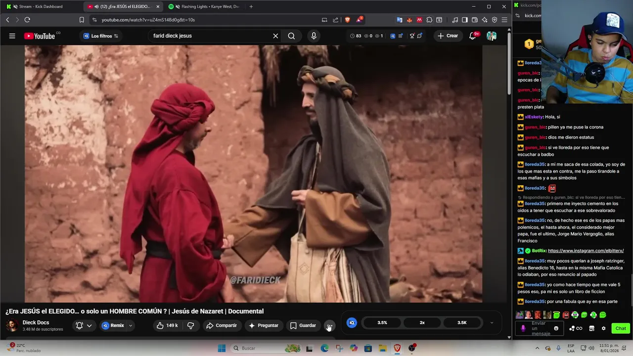Expand notification bell dropdown for Dieck Docs

coord(89,325)
